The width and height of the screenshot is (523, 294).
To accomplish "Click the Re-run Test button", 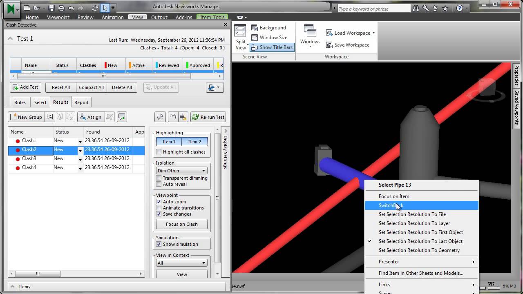I will coord(208,117).
